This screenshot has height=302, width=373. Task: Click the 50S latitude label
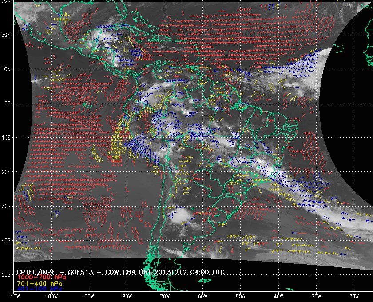coord(6,275)
